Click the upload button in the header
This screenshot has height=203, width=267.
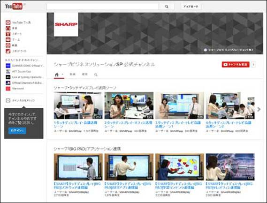point(191,7)
